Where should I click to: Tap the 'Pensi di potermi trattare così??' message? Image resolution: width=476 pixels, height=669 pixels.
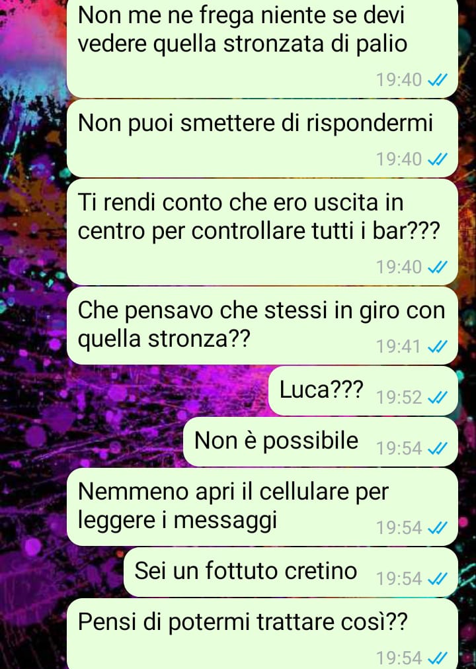pyautogui.click(x=262, y=633)
